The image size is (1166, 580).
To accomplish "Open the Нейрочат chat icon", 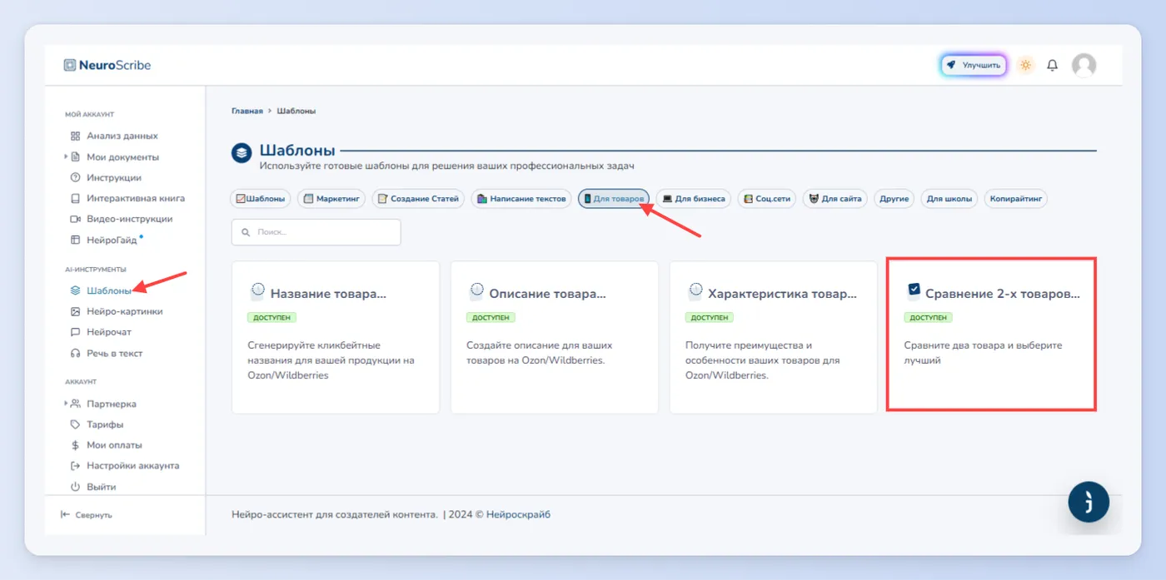I will click(75, 332).
